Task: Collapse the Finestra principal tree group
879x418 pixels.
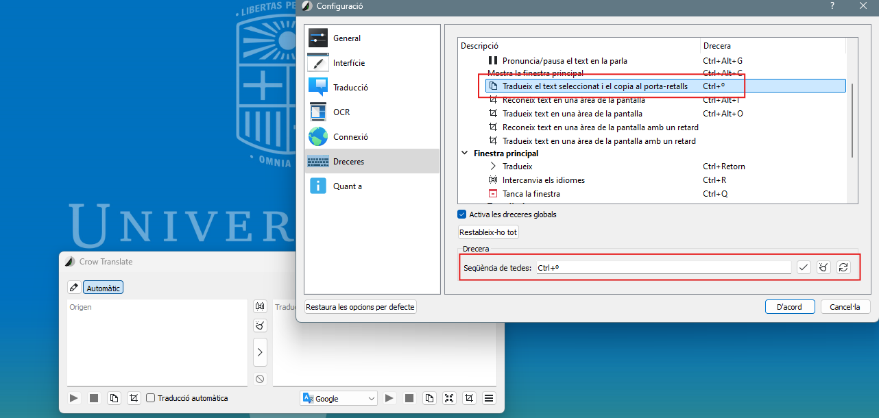Action: pos(466,153)
